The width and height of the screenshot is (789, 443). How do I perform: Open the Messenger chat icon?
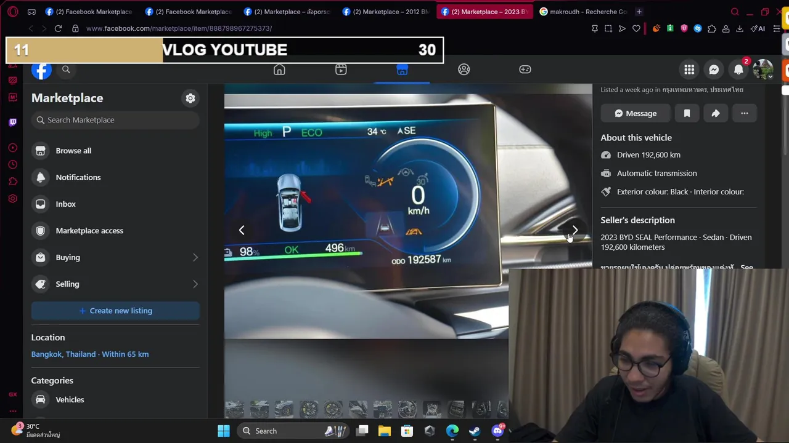pos(714,70)
